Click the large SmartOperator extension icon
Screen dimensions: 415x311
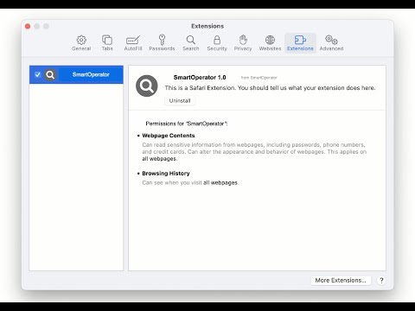pyautogui.click(x=147, y=86)
